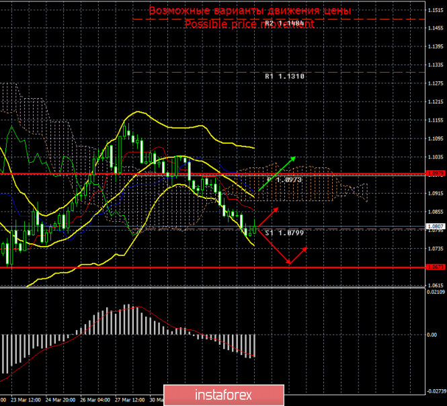Viewport: 447px width, 406px height.
Task: Click the 1.1275 price axis value
Action: (436, 83)
